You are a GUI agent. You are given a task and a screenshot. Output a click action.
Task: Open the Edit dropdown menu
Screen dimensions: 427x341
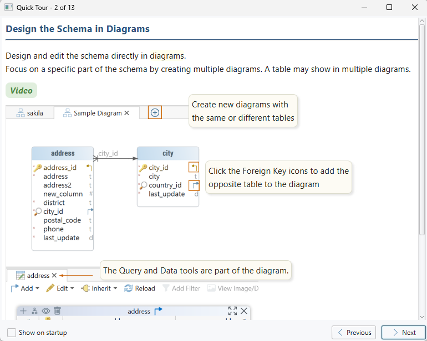pyautogui.click(x=60, y=288)
